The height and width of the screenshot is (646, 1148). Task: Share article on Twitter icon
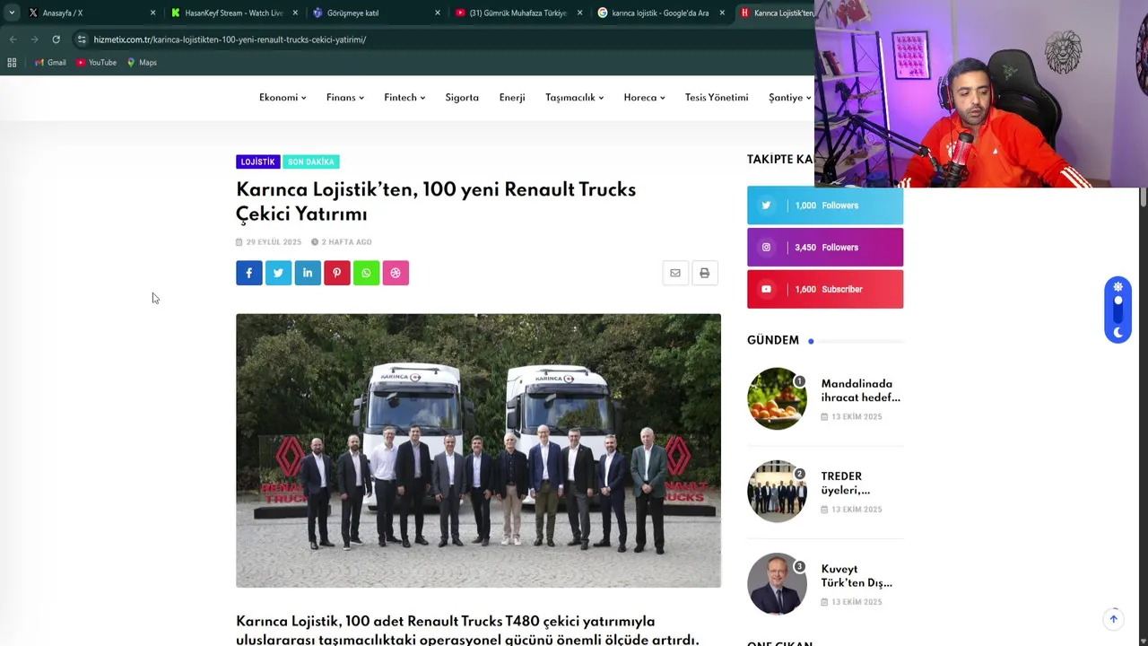click(278, 273)
